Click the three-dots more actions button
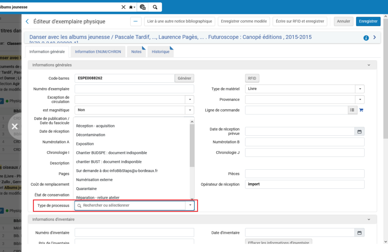The image size is (388, 252). [136, 22]
